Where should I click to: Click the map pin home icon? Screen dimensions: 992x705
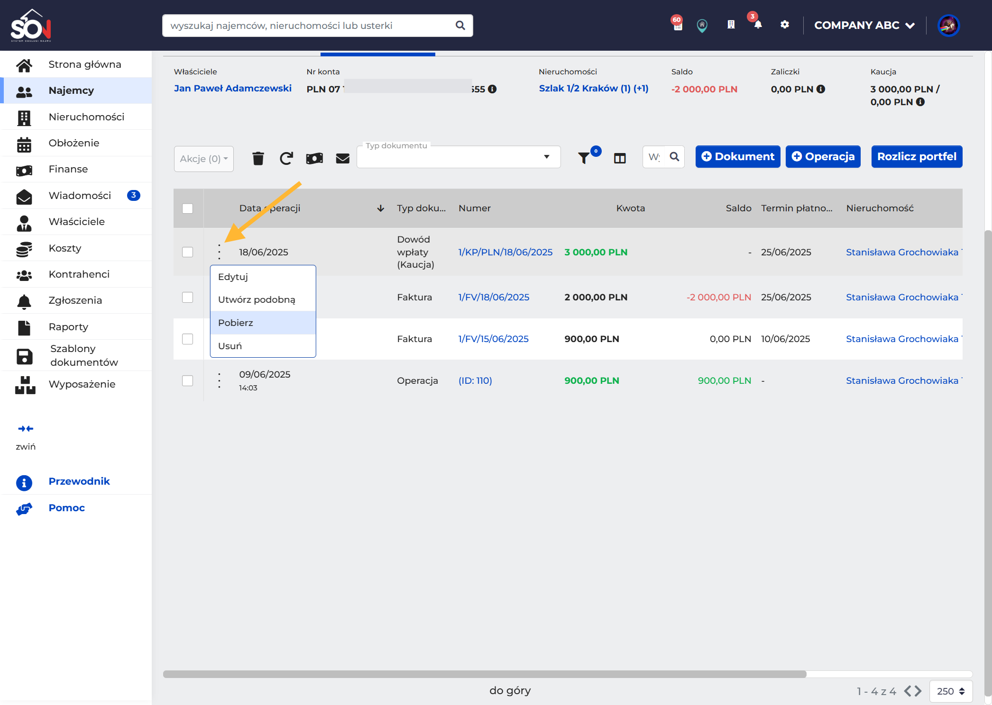702,25
